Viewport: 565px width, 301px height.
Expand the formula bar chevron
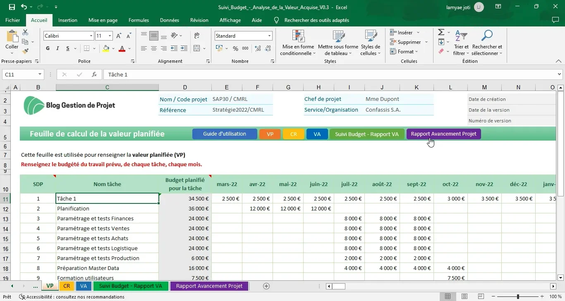click(559, 74)
